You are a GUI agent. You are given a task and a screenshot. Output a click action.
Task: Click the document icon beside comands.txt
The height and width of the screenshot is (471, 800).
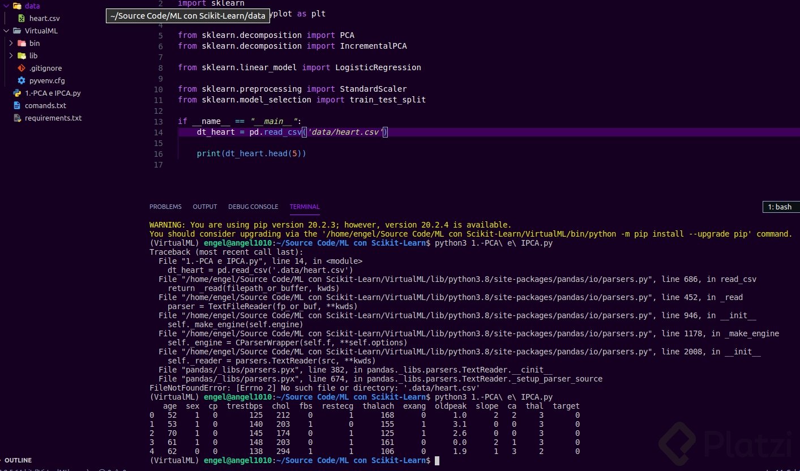(x=16, y=105)
